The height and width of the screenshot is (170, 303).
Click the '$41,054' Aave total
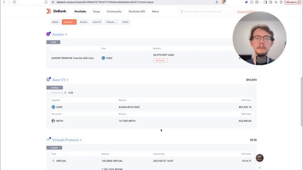click(251, 80)
